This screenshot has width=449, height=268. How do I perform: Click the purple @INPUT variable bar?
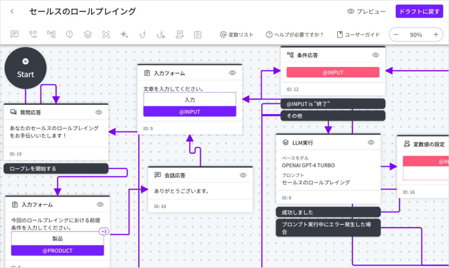(x=190, y=112)
